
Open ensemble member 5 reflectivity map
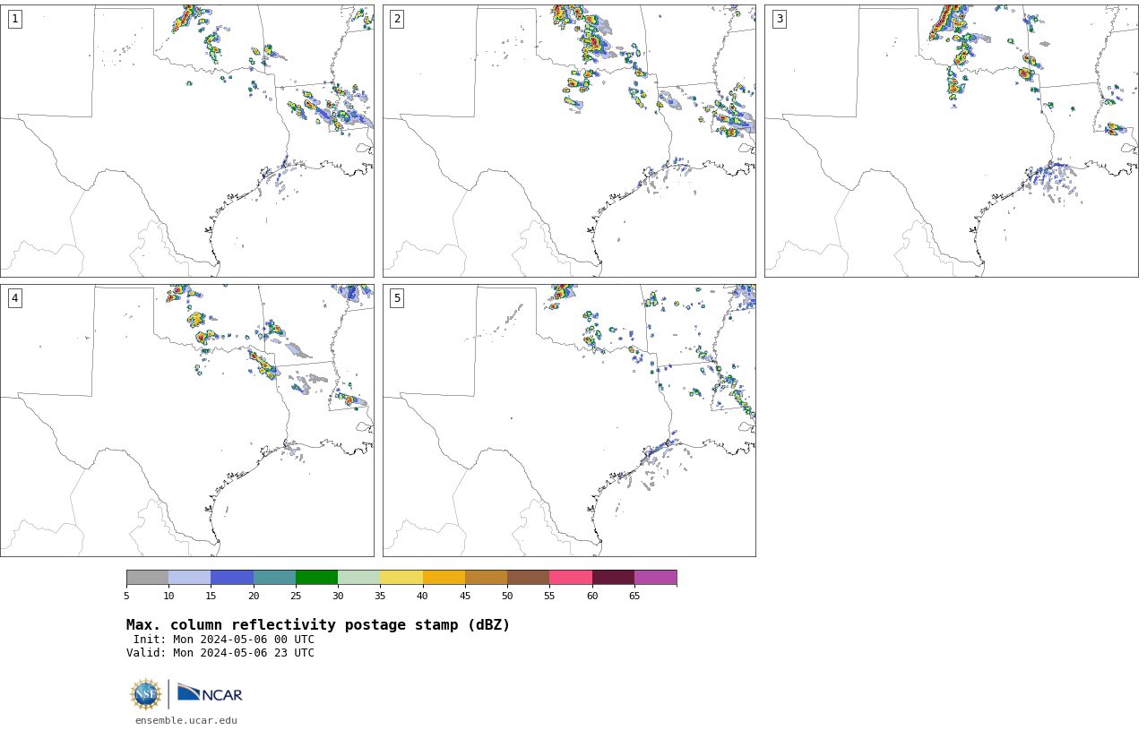[x=569, y=420]
